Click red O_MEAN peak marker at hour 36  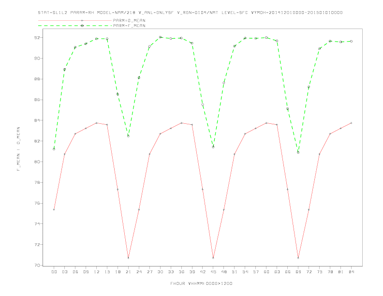click(x=181, y=123)
